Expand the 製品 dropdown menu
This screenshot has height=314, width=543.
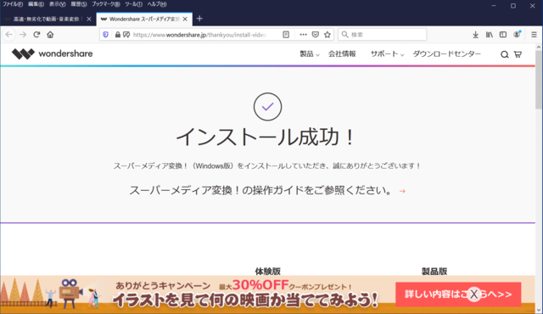[309, 54]
